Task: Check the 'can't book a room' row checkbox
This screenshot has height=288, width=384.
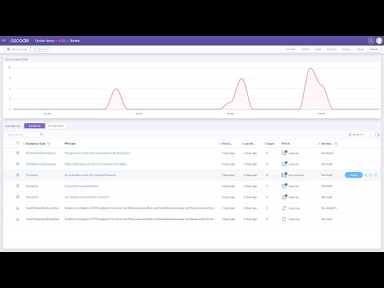Action: tap(8, 197)
